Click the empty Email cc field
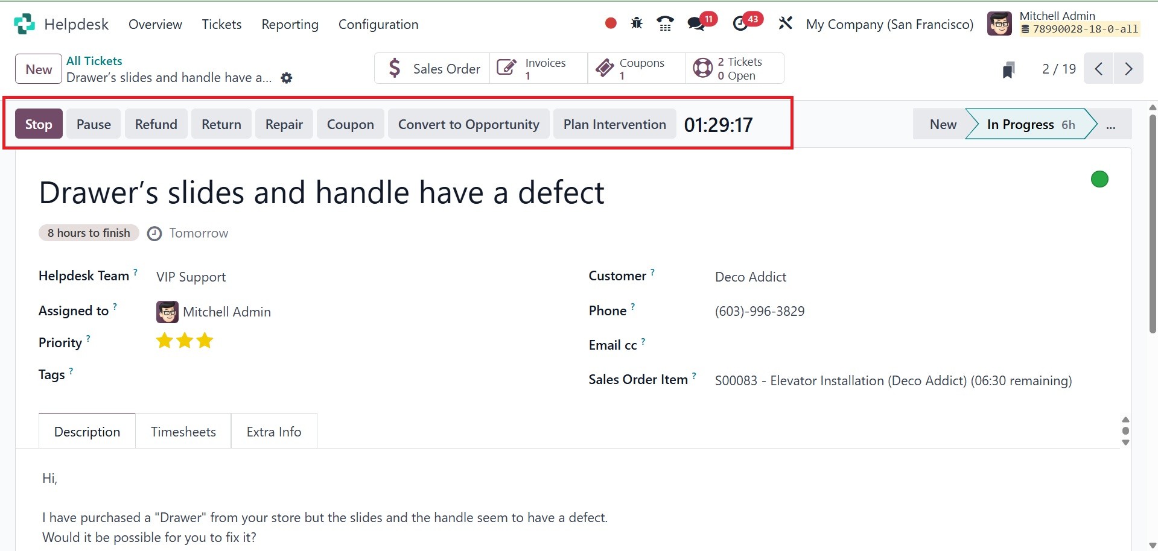Image resolution: width=1158 pixels, height=551 pixels. point(911,345)
